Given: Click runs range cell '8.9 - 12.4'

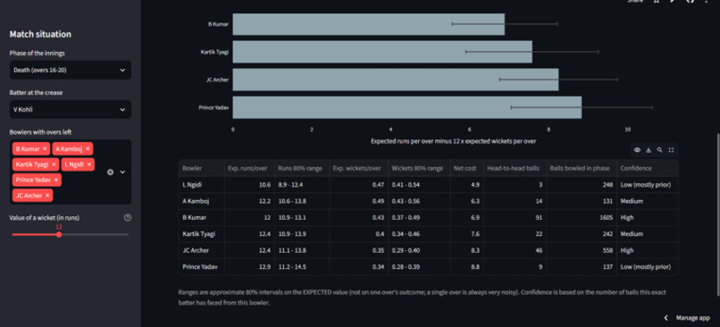Looking at the screenshot, I should point(302,185).
